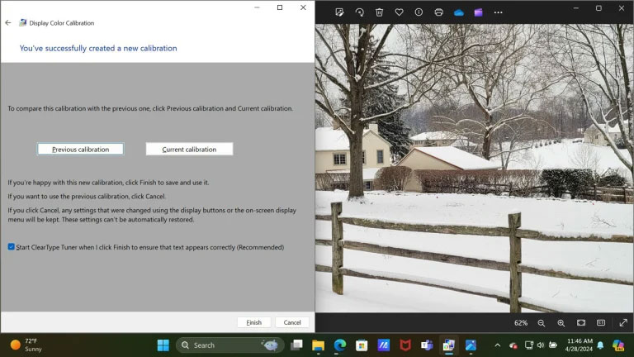Click the taskbar Search box
Image resolution: width=634 pixels, height=357 pixels.
pos(230,345)
